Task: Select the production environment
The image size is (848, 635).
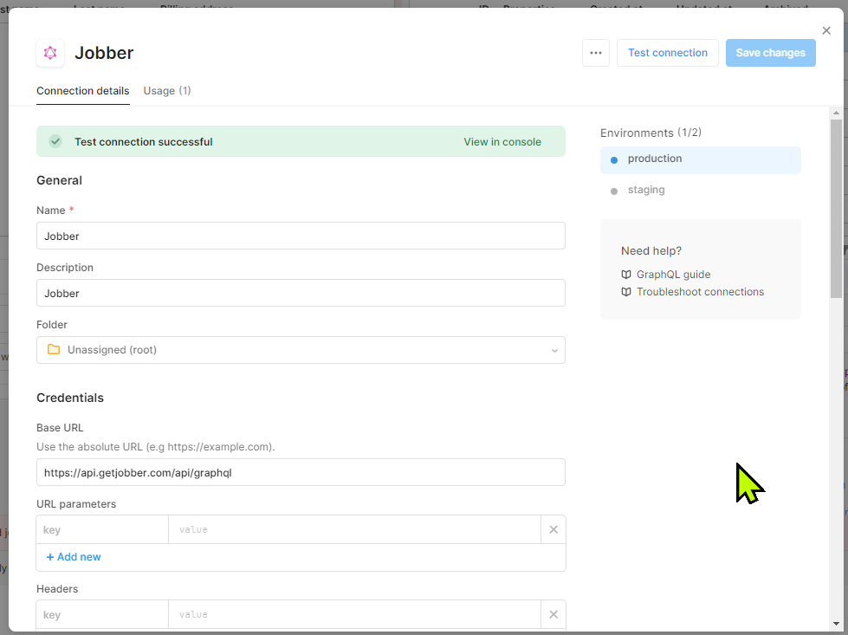Action: point(701,160)
